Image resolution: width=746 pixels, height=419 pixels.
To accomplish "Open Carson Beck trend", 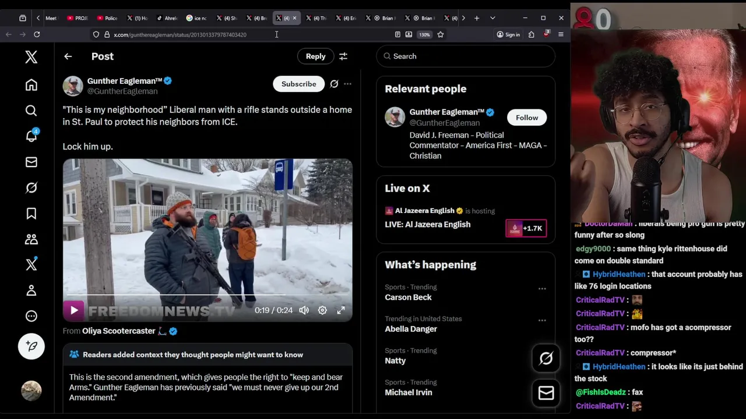I will 408,297.
